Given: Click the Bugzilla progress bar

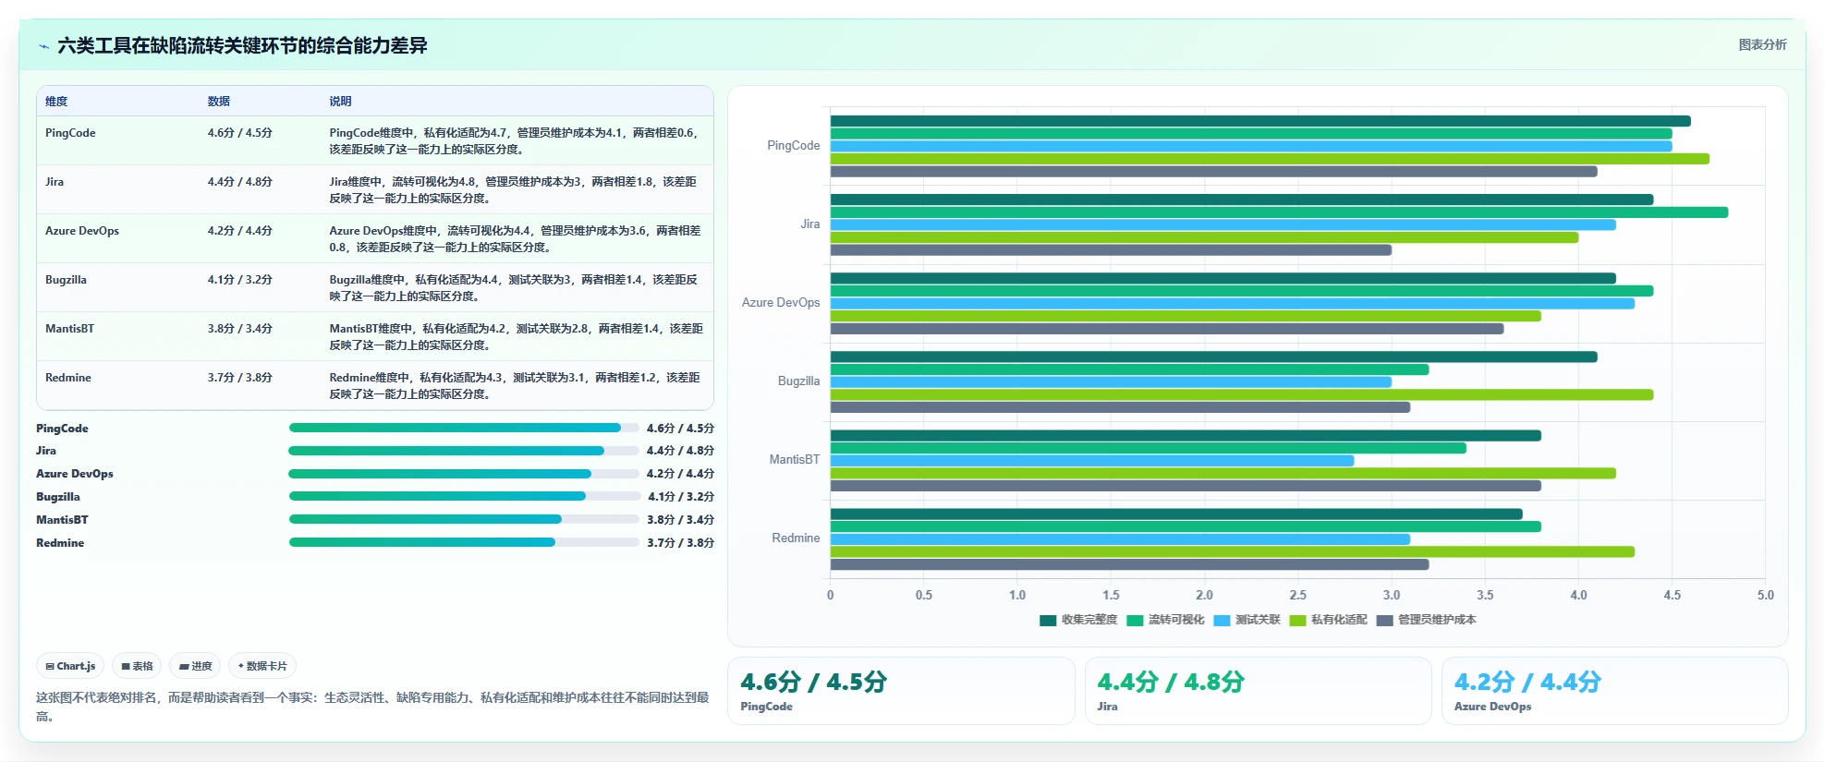Looking at the screenshot, I should (x=464, y=497).
